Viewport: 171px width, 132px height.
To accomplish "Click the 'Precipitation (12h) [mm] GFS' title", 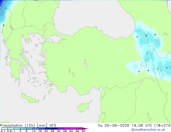I will (x=28, y=126).
